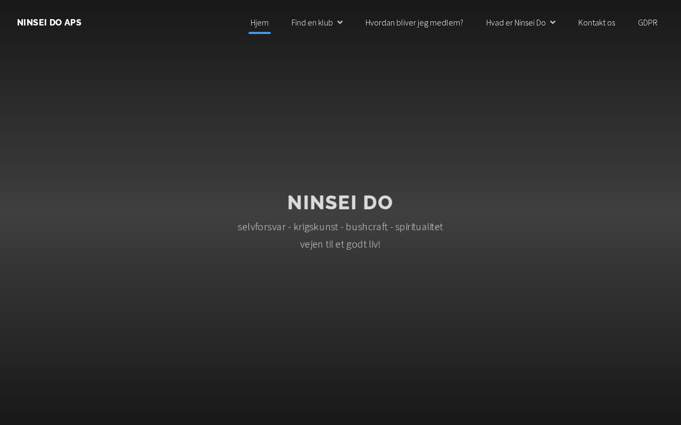Select the selvforsvar - krigskunst - bushcraft tagline

point(340,227)
